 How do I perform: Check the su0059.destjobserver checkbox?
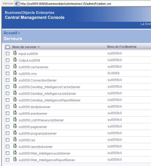8,107
